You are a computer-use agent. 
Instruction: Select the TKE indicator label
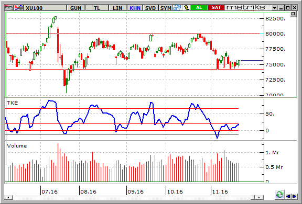tap(13, 103)
